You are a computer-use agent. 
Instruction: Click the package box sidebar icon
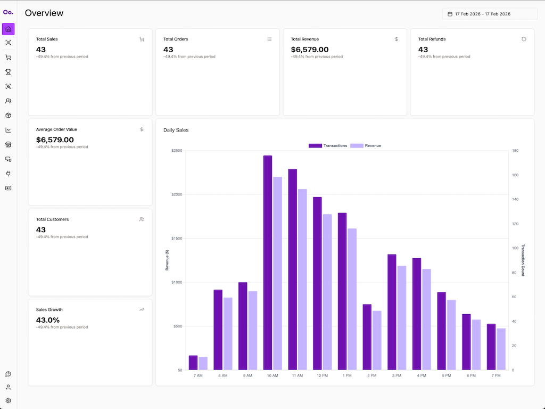pyautogui.click(x=8, y=115)
